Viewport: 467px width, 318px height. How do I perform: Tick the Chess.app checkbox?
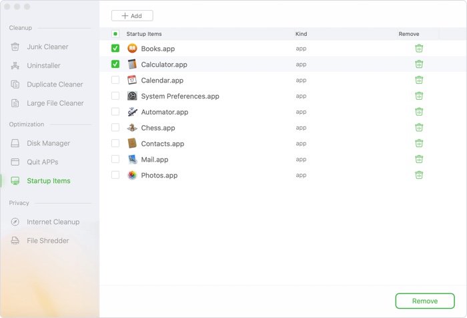point(115,127)
